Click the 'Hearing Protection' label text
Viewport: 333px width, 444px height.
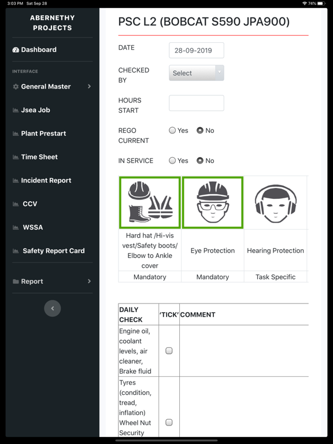pyautogui.click(x=276, y=250)
